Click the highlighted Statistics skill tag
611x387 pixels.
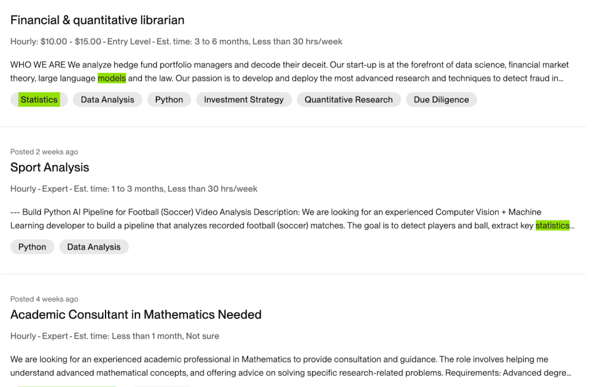tap(39, 100)
